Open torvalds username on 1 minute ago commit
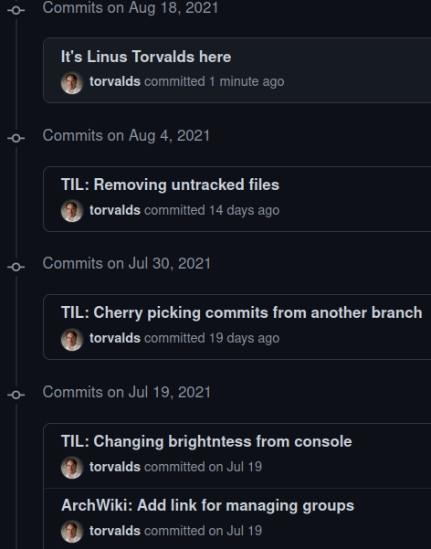431x549 pixels. click(x=115, y=81)
